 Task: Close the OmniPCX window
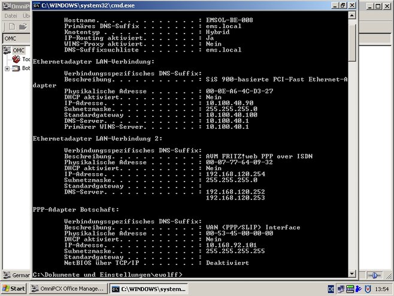387,6
